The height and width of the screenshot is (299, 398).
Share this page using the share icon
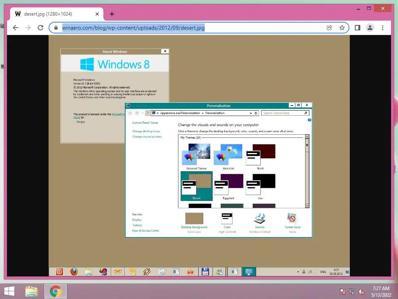330,28
